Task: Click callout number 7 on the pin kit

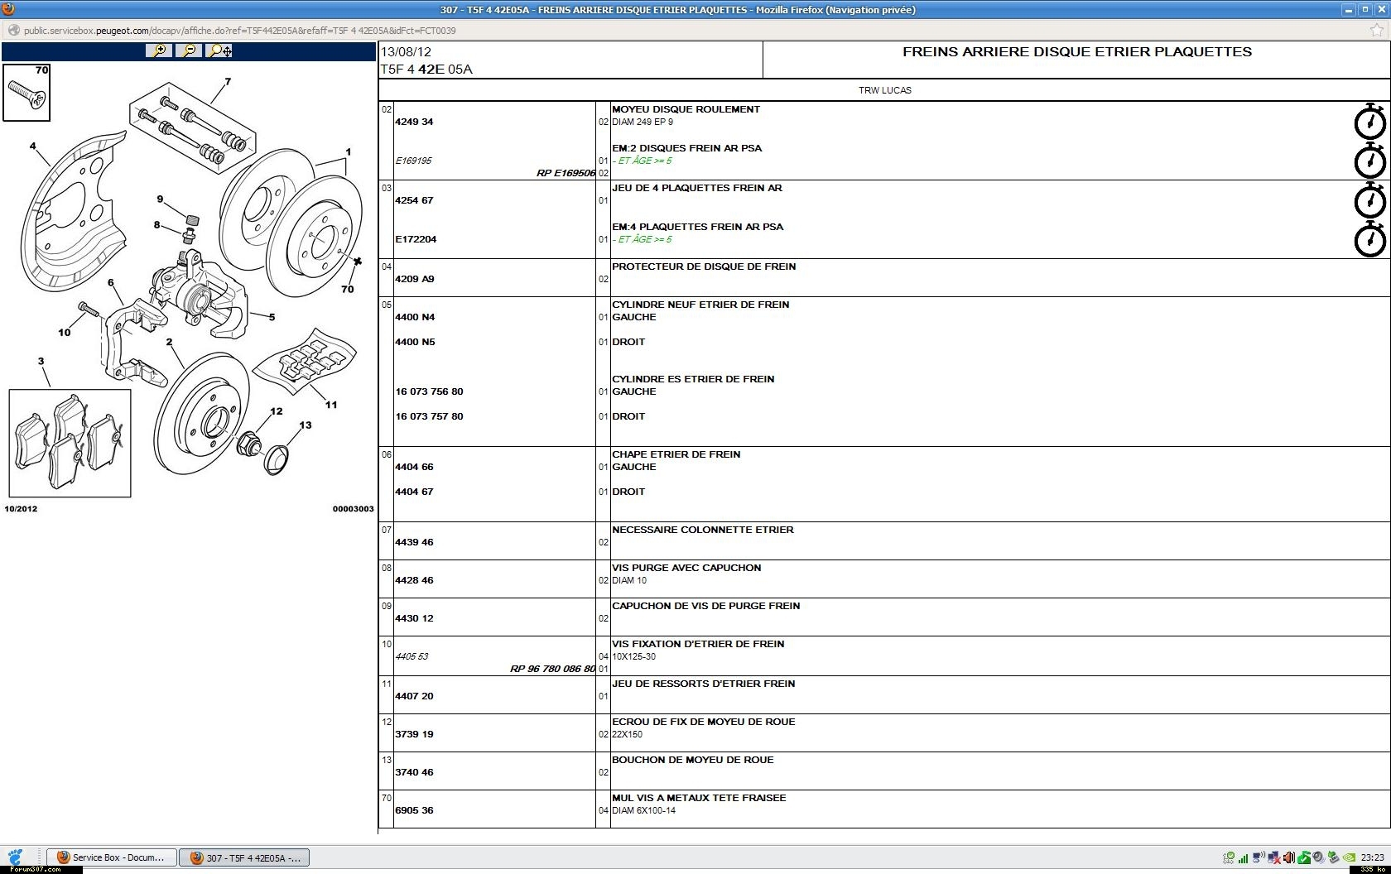Action: coord(228,82)
